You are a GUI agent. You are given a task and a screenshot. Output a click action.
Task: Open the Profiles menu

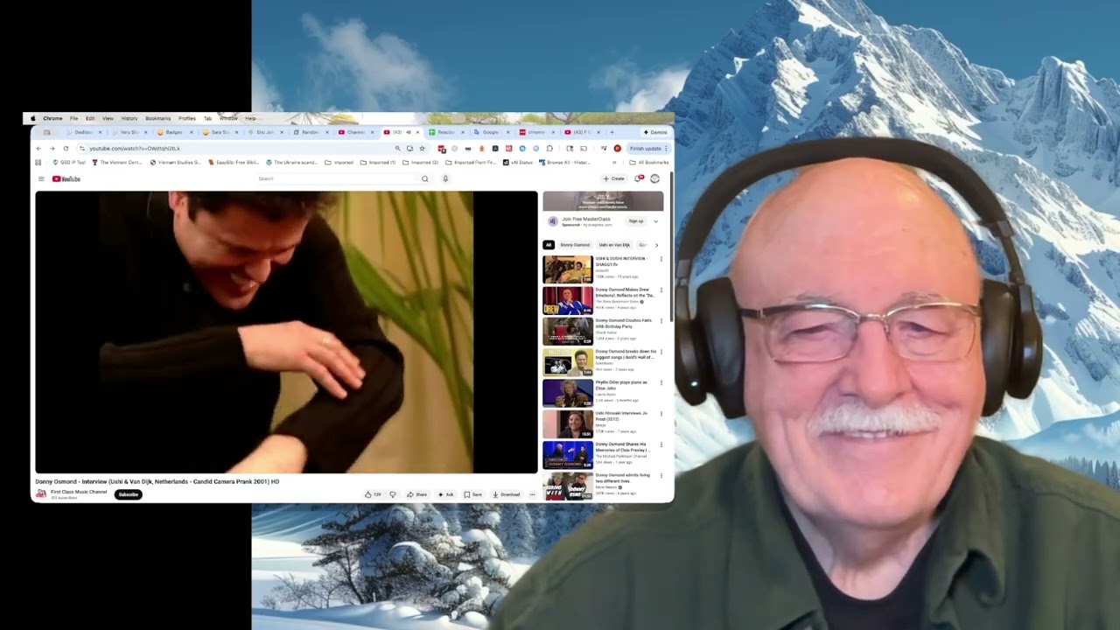187,118
